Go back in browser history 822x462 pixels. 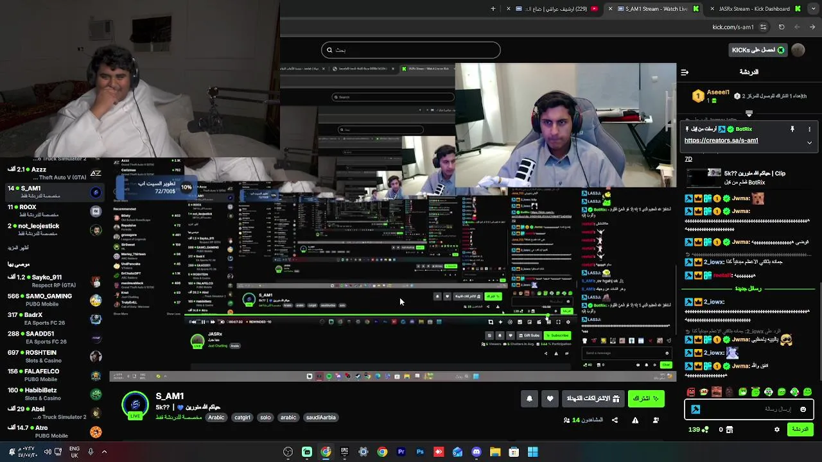point(797,27)
